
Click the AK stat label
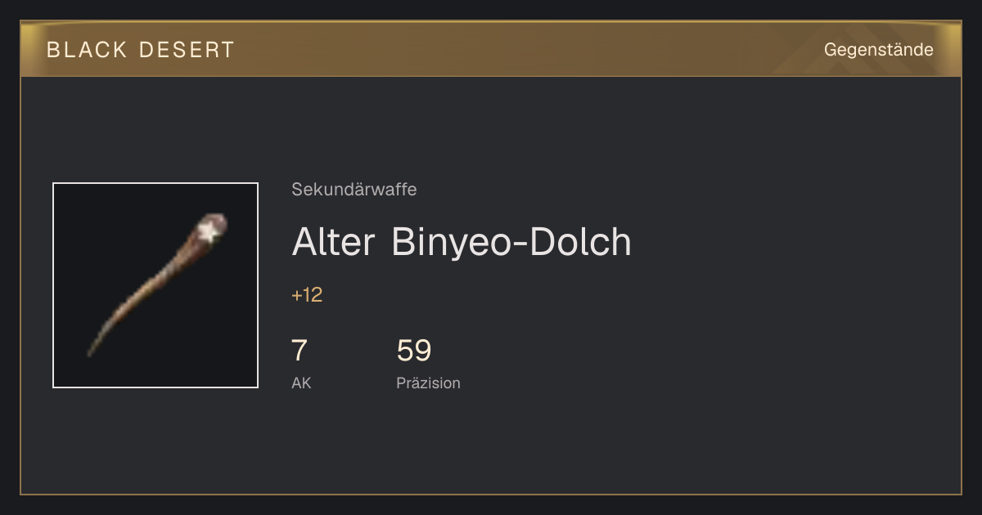(301, 383)
